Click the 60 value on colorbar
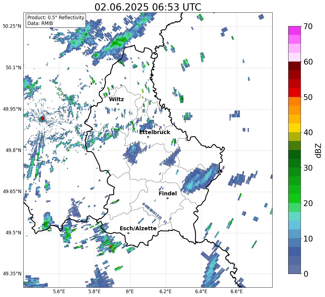Screen dimensions: 325x297 tap(308, 62)
